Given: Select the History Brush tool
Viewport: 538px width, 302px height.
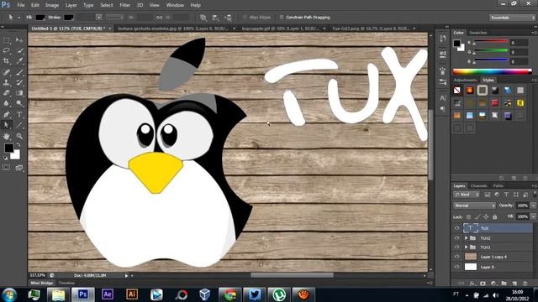Looking at the screenshot, I should click(x=19, y=82).
